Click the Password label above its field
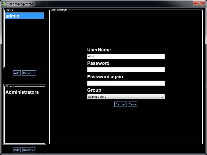The image size is (207, 155). [98, 63]
